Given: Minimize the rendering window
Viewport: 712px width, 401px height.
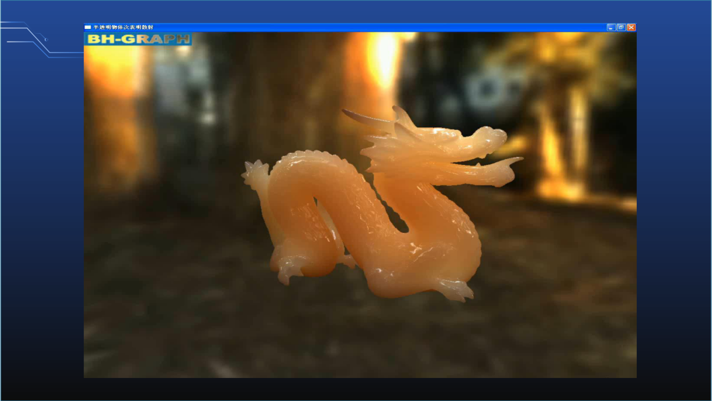Looking at the screenshot, I should coord(611,27).
